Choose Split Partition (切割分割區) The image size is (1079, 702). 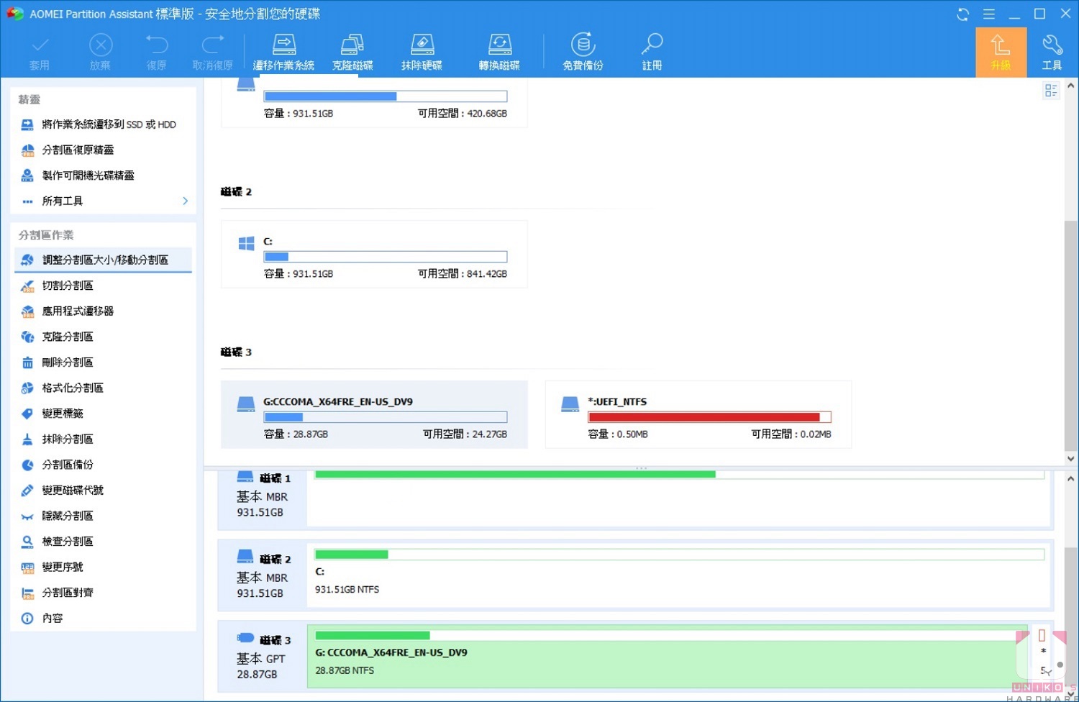104,286
